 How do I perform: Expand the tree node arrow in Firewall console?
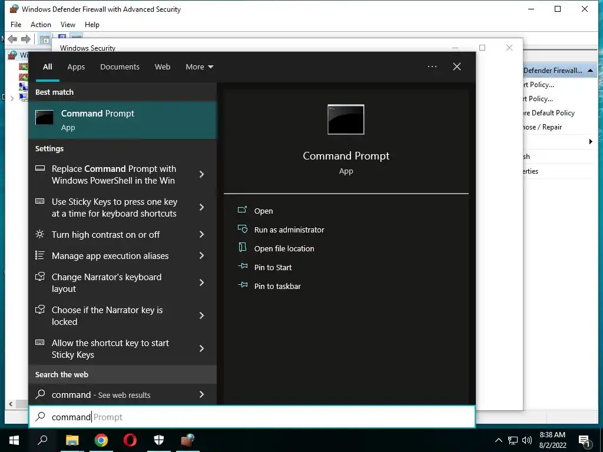12,99
